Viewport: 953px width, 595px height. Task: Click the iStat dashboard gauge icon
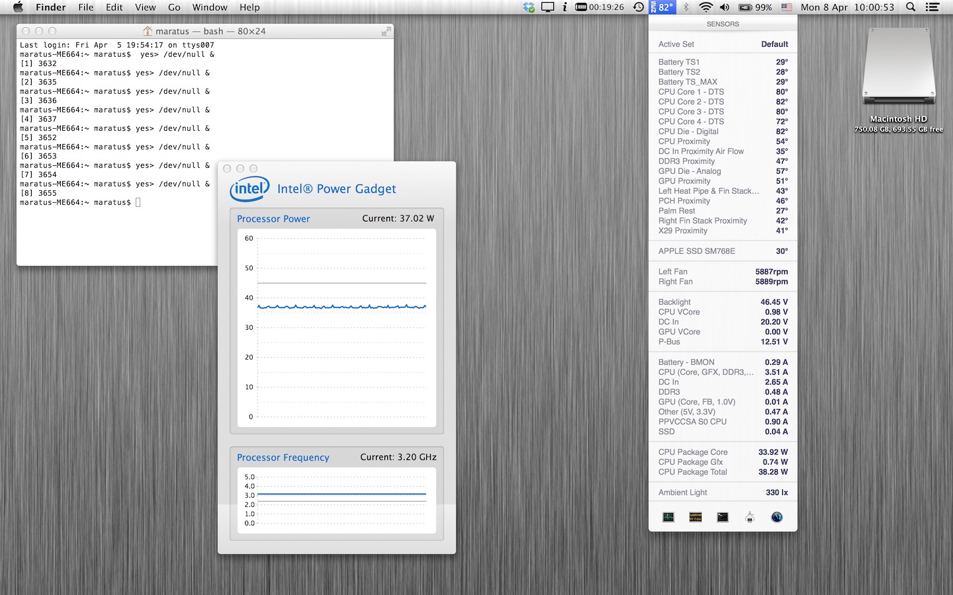tap(777, 517)
